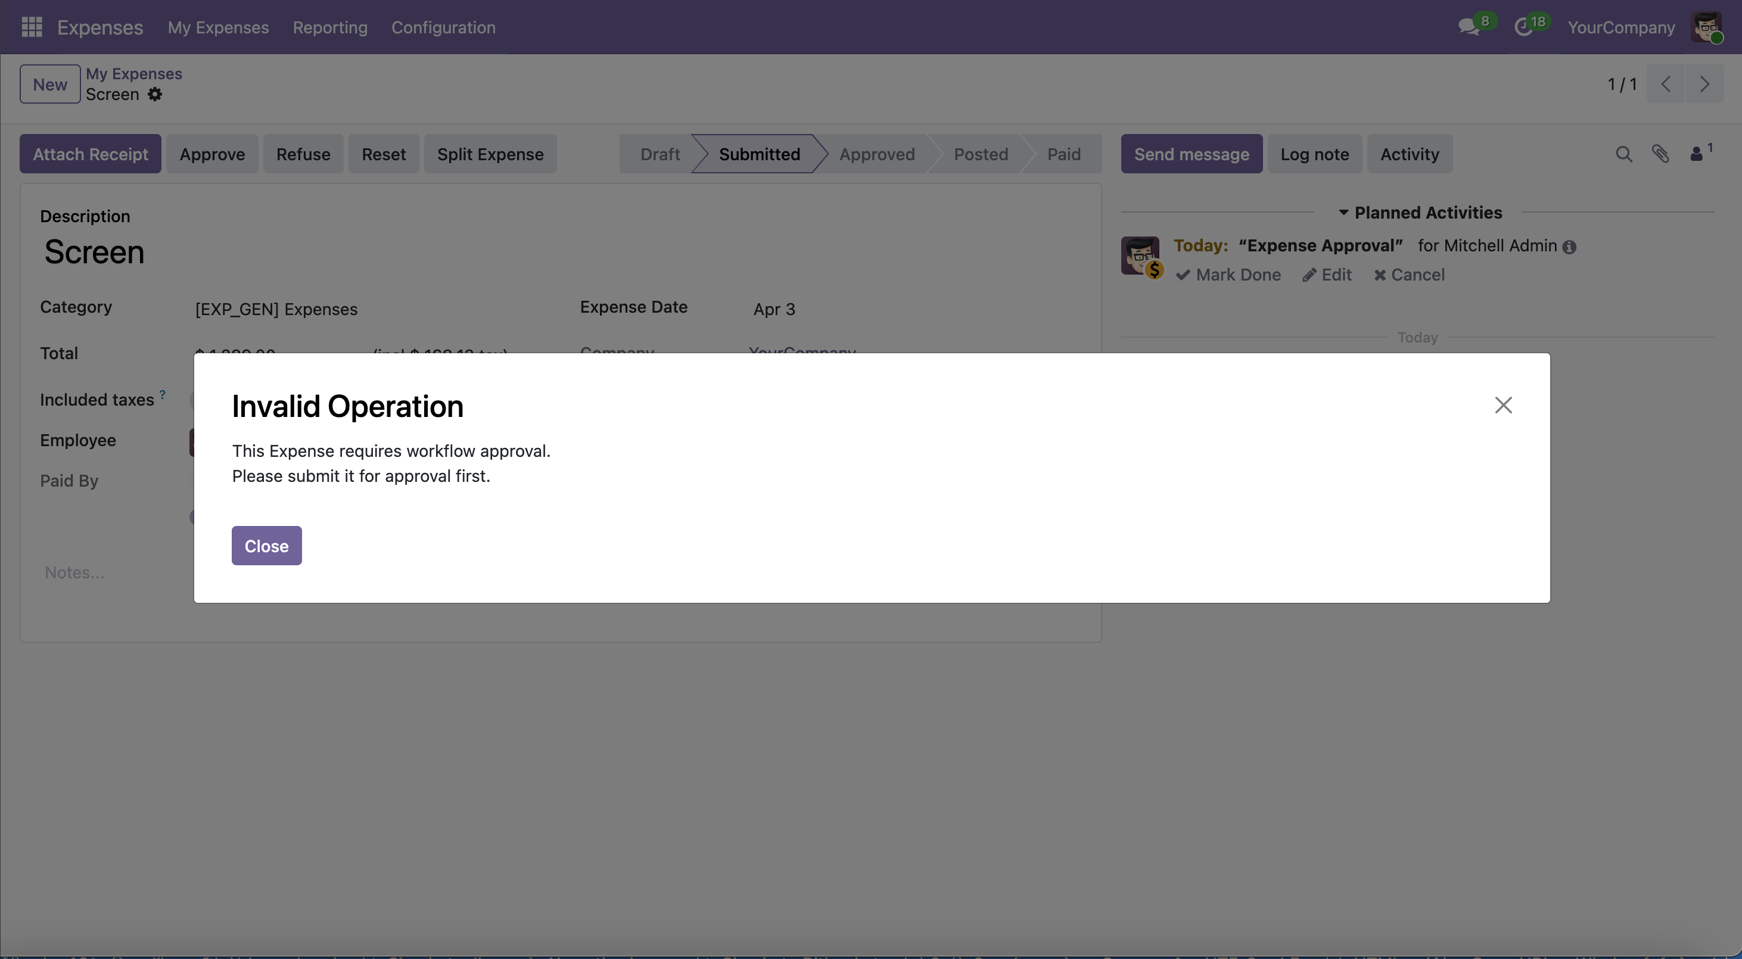The width and height of the screenshot is (1742, 959).
Task: Switch to the My Expenses menu
Action: coord(218,28)
